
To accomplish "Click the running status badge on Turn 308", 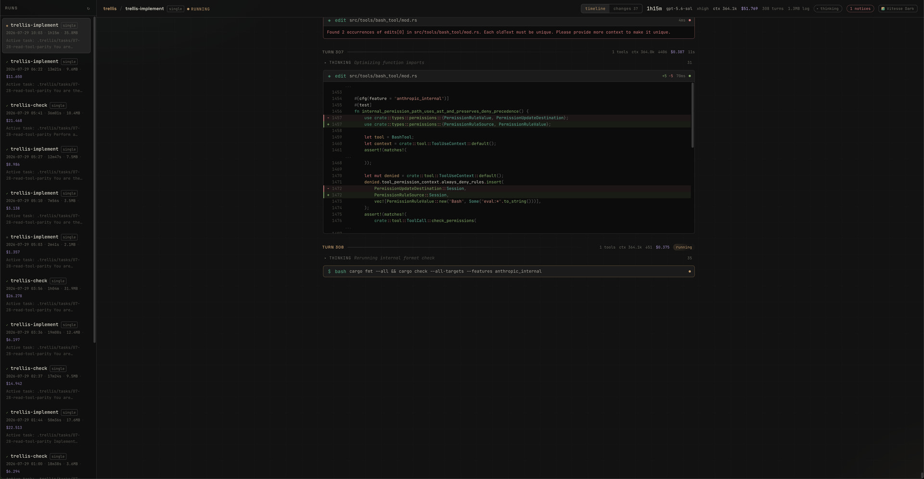I will point(683,247).
